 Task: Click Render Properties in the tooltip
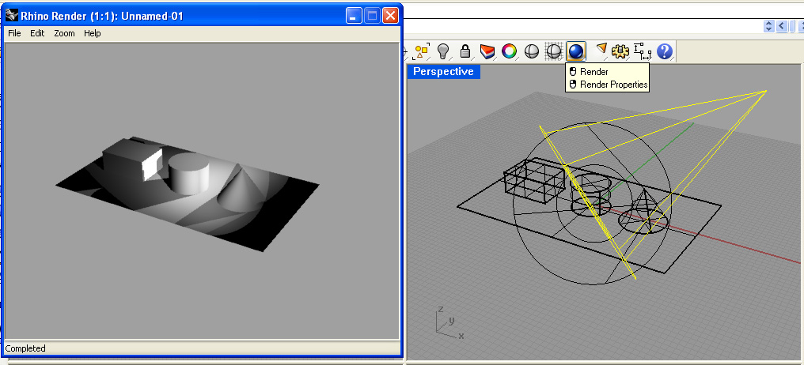point(614,85)
